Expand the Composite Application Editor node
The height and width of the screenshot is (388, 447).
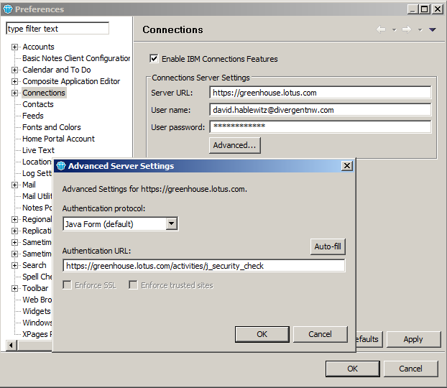click(14, 81)
